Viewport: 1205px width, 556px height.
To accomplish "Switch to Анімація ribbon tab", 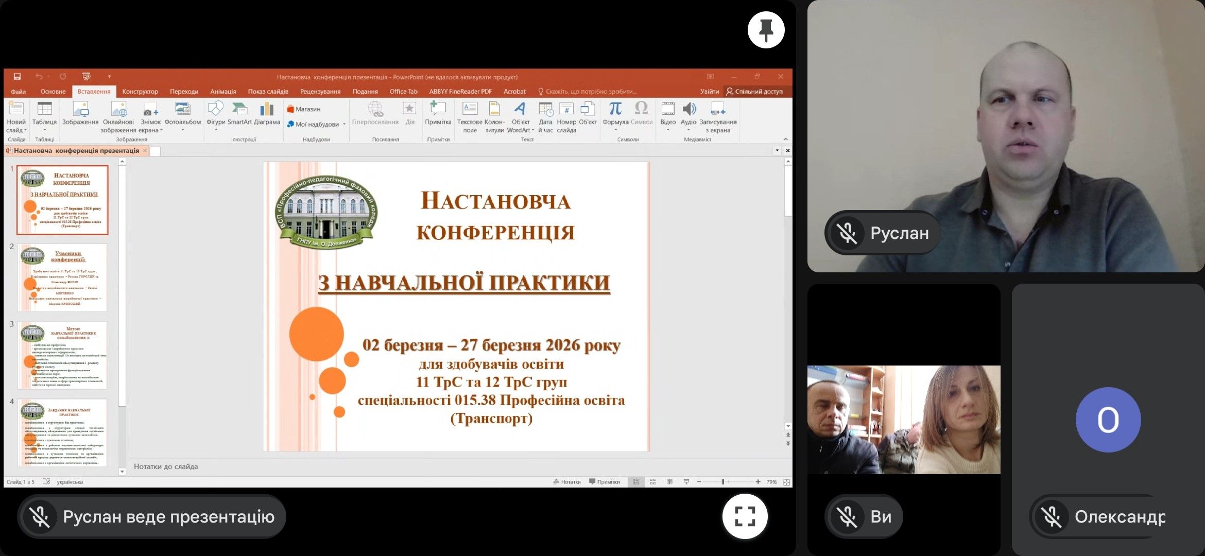I will [x=223, y=92].
